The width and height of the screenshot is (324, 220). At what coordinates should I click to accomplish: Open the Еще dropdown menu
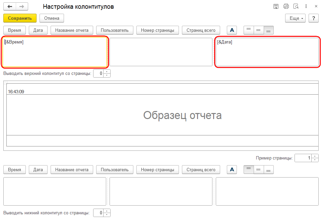tap(295, 18)
